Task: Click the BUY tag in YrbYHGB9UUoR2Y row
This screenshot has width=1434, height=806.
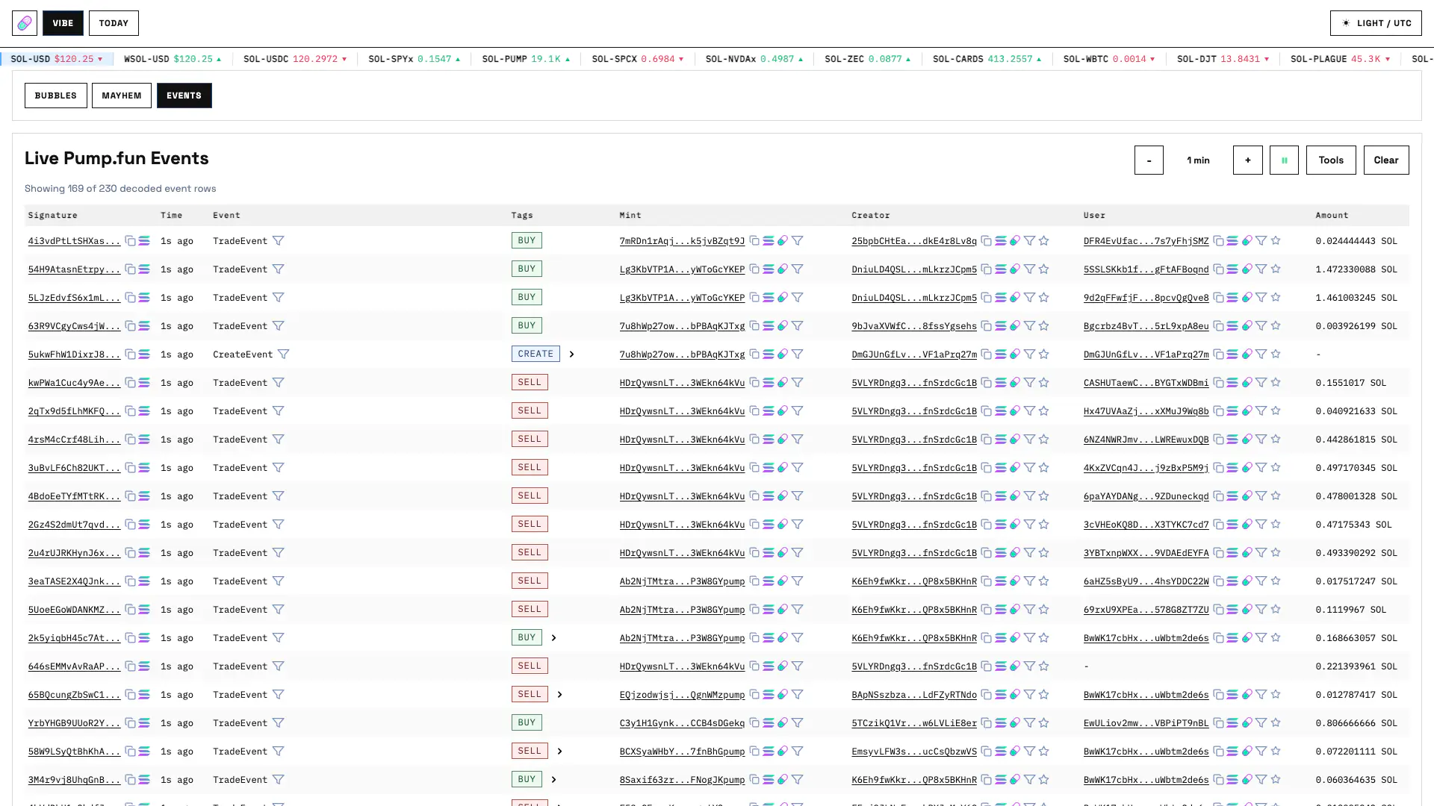Action: [527, 723]
